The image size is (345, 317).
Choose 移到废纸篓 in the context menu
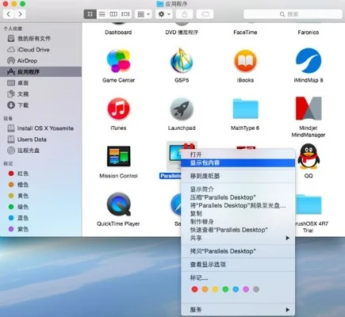238,176
